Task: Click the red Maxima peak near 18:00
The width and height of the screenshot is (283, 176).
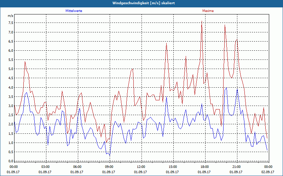Action: click(x=202, y=21)
